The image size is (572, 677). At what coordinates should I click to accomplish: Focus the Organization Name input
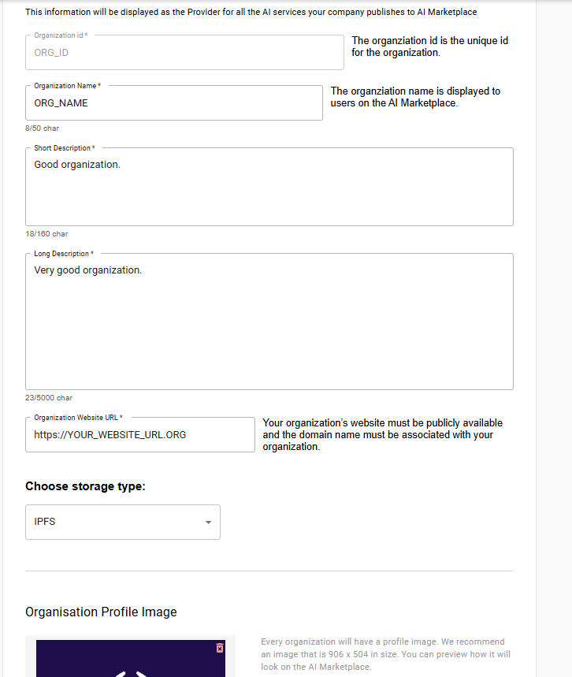coord(173,103)
